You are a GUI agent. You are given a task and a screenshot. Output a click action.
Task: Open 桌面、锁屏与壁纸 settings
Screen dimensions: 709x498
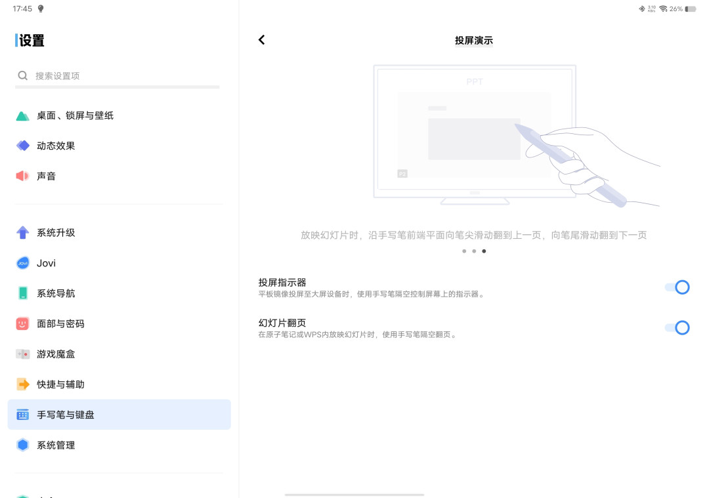click(x=119, y=115)
